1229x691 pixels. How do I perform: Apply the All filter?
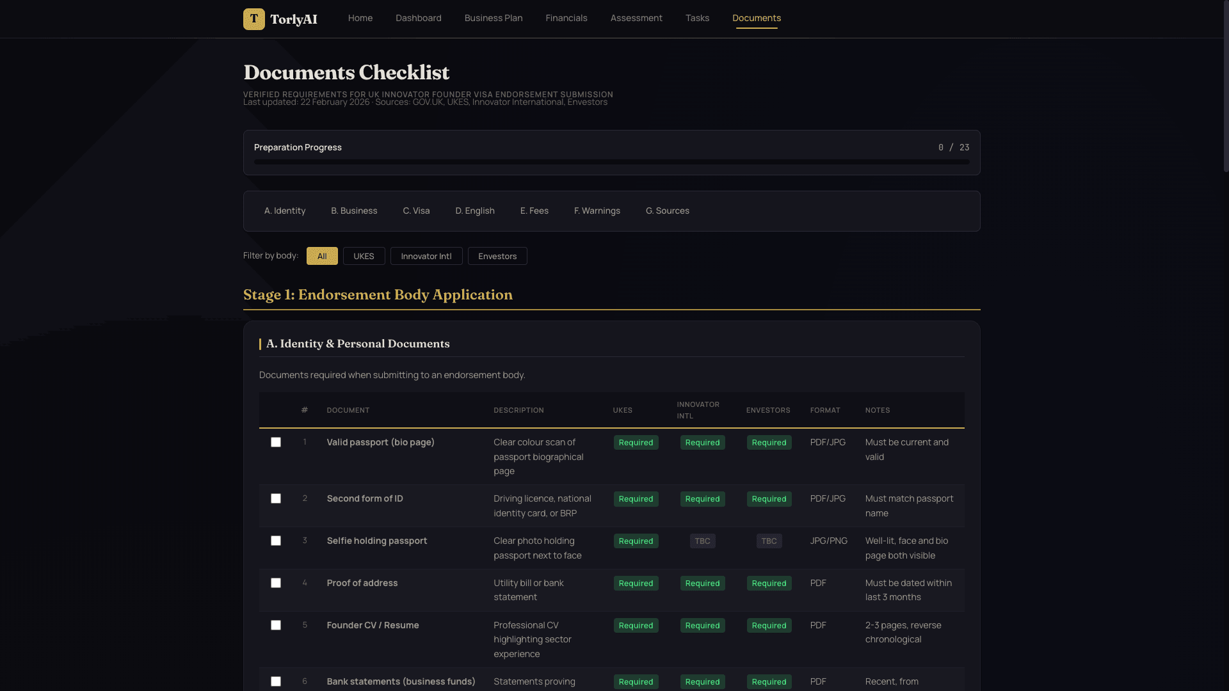[x=321, y=256]
